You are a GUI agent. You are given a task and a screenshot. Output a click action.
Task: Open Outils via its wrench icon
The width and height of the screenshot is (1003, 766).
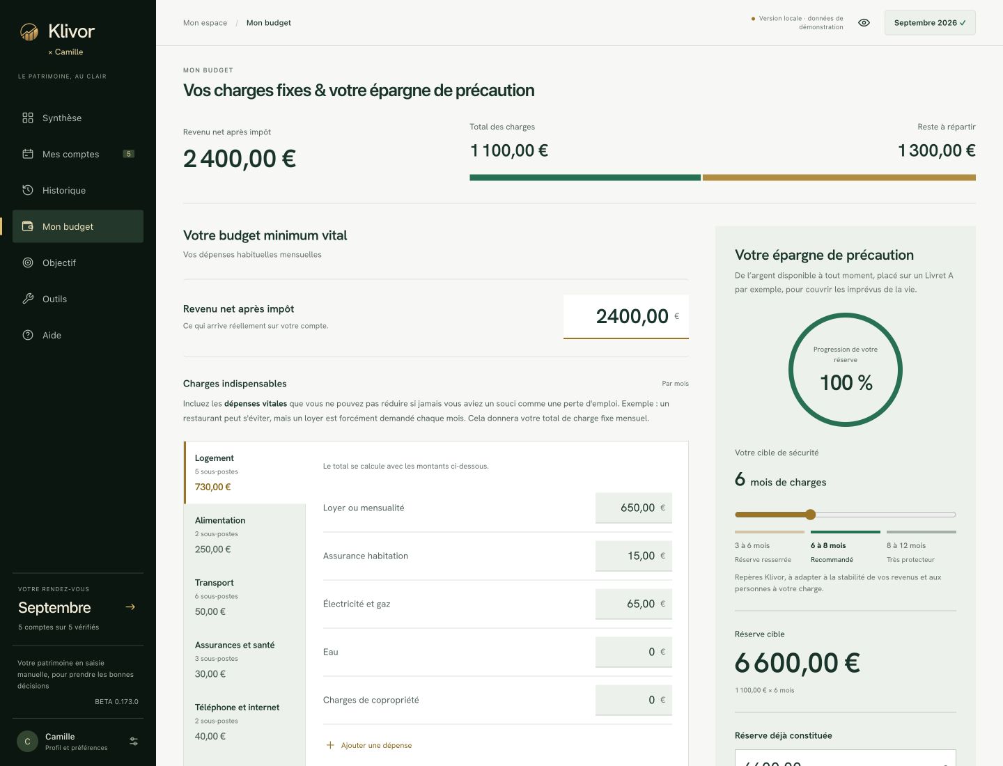[28, 299]
